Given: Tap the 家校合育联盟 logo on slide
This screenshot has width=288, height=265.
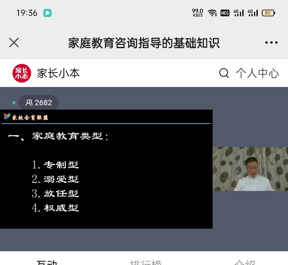Looking at the screenshot, I should (25, 117).
